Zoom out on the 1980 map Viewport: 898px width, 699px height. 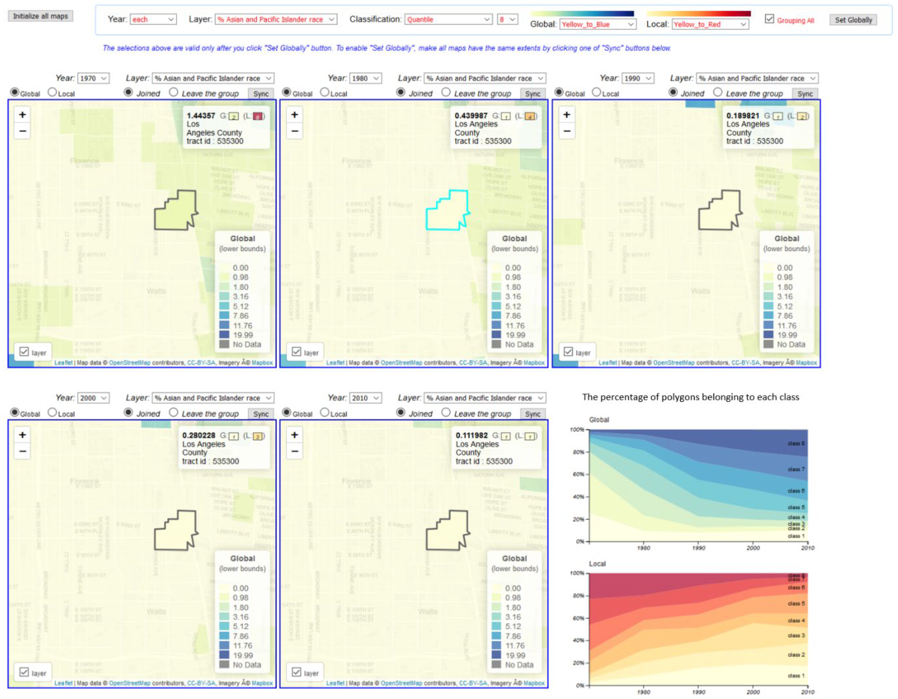coord(294,131)
